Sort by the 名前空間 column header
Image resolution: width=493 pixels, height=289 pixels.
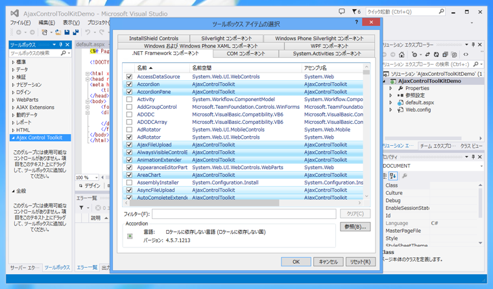click(246, 68)
